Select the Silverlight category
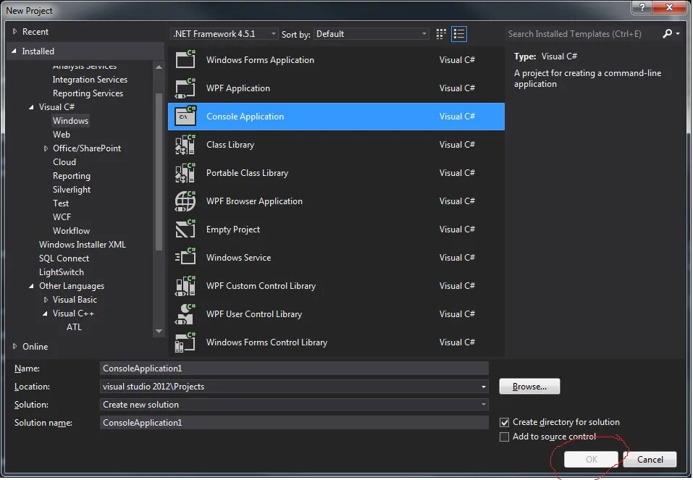The height and width of the screenshot is (480, 693). [x=72, y=190]
